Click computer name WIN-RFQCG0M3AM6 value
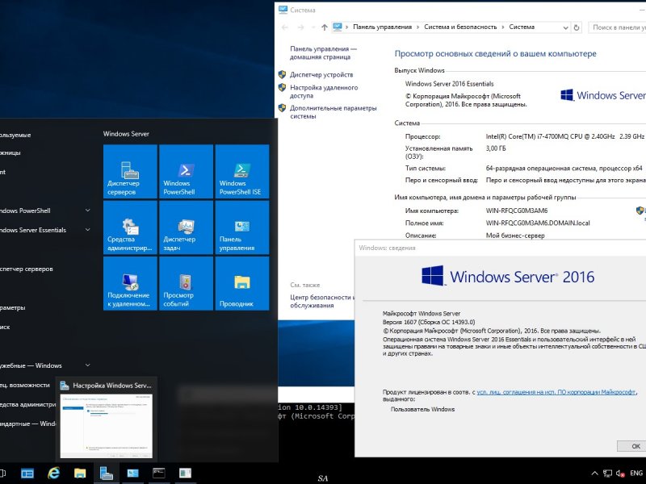The image size is (646, 484). coord(517,211)
